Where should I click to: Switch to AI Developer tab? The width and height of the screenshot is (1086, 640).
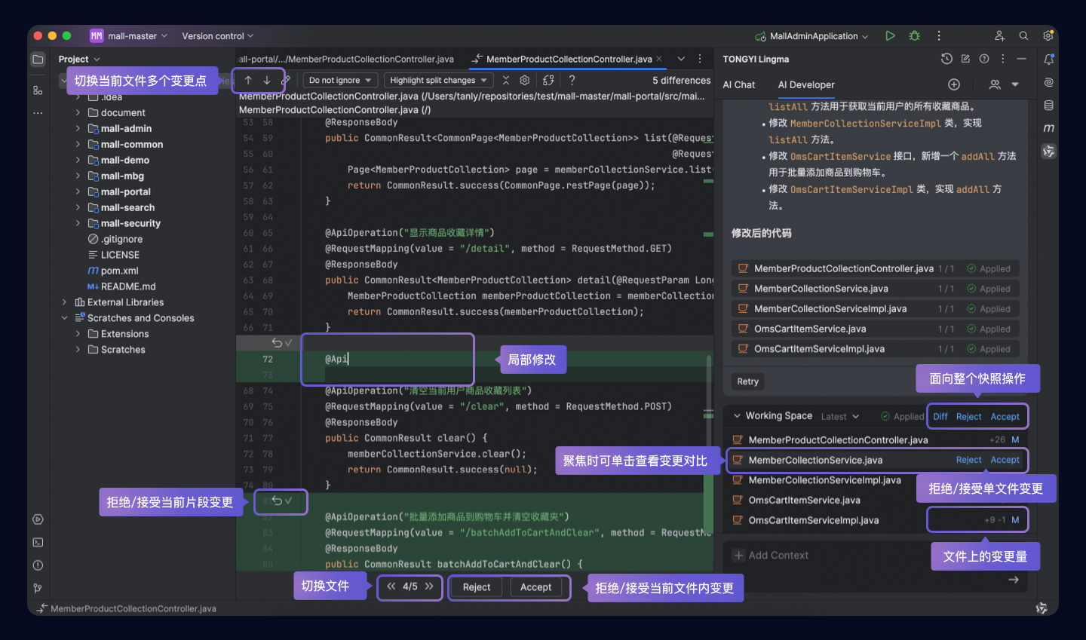coord(806,84)
